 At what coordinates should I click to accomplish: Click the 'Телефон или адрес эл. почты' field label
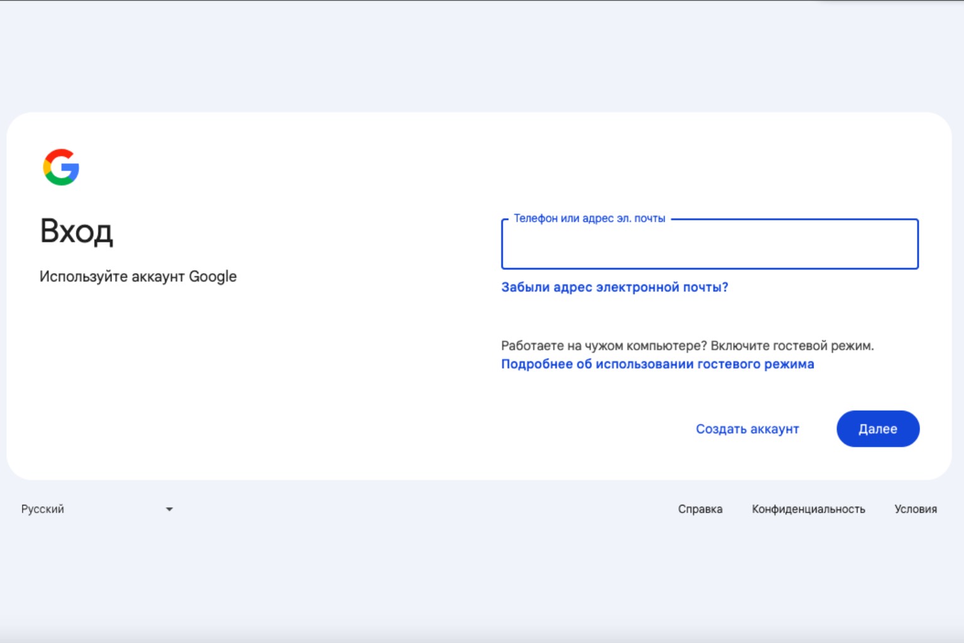589,219
